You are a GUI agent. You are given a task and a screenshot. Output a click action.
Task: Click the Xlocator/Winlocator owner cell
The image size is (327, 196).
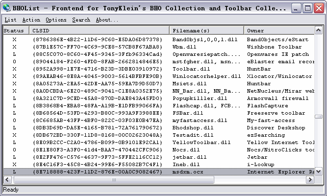pyautogui.click(x=279, y=76)
